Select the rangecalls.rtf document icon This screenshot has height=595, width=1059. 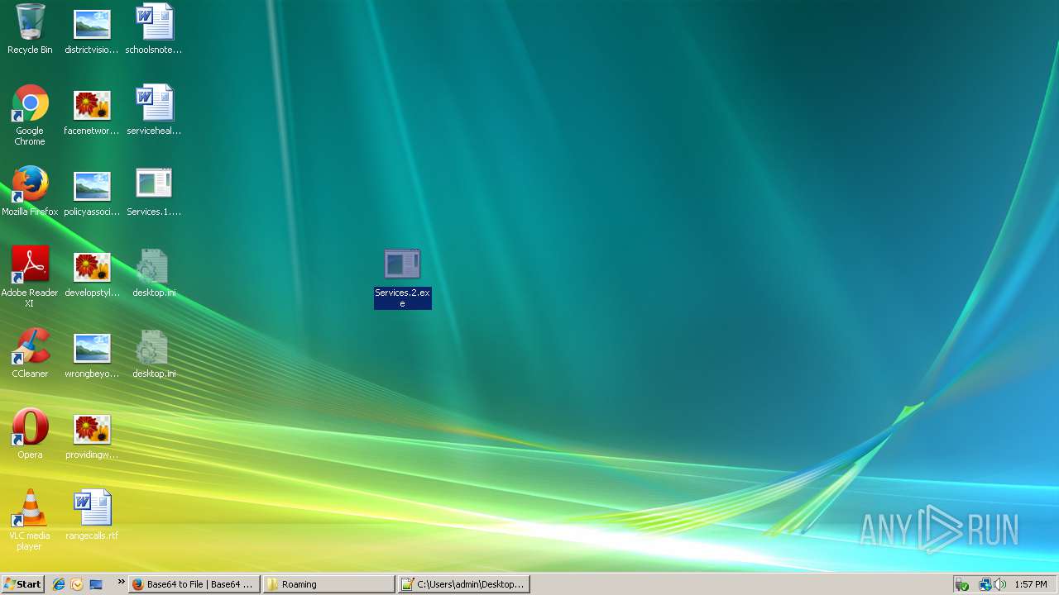(92, 515)
